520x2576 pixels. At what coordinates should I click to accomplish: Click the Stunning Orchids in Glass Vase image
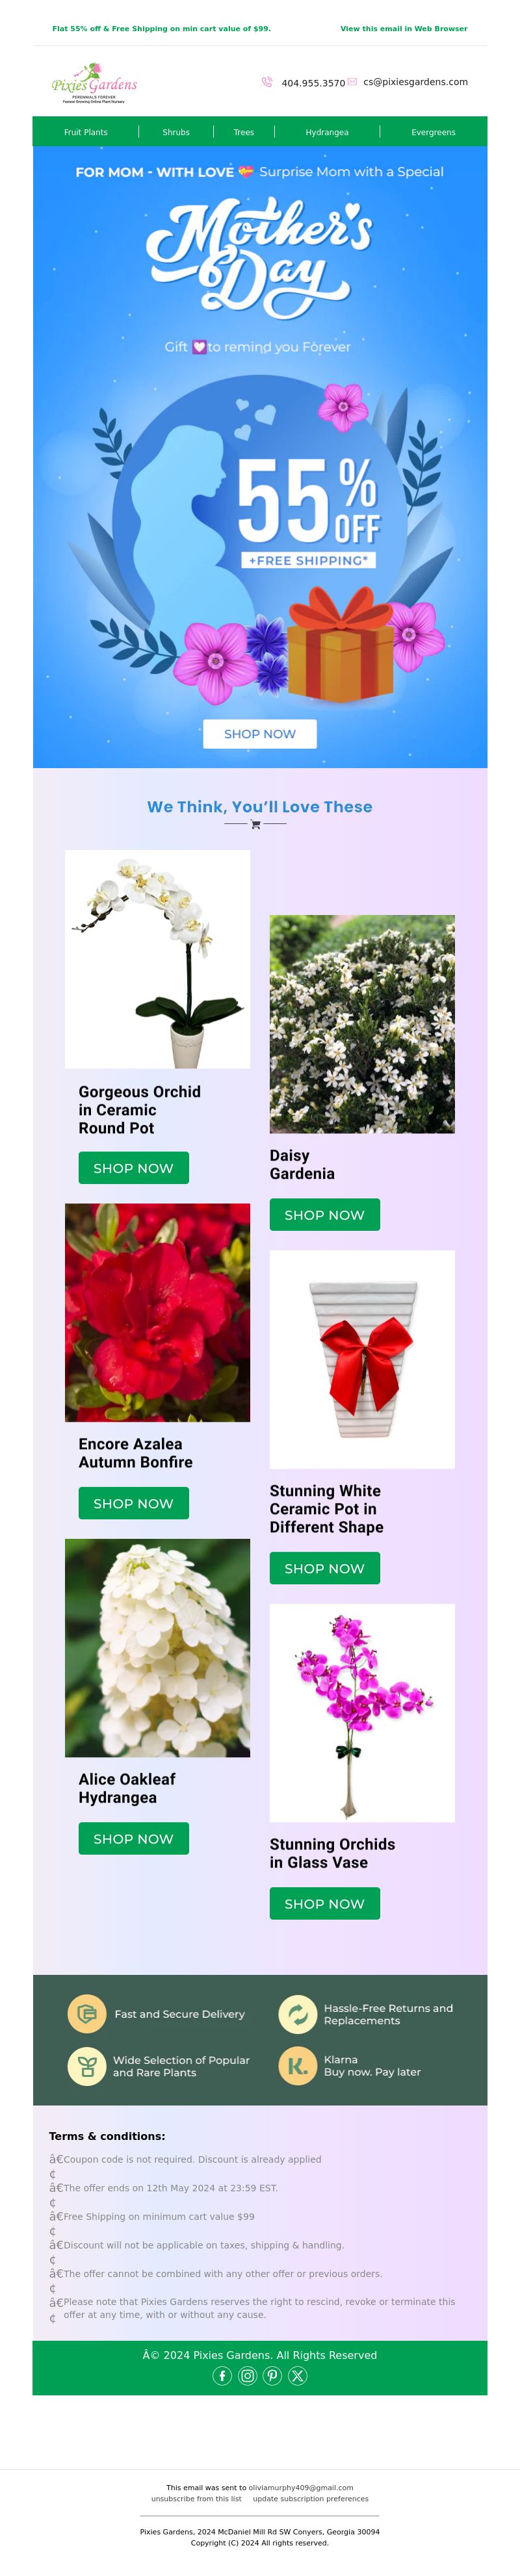coord(362,1712)
